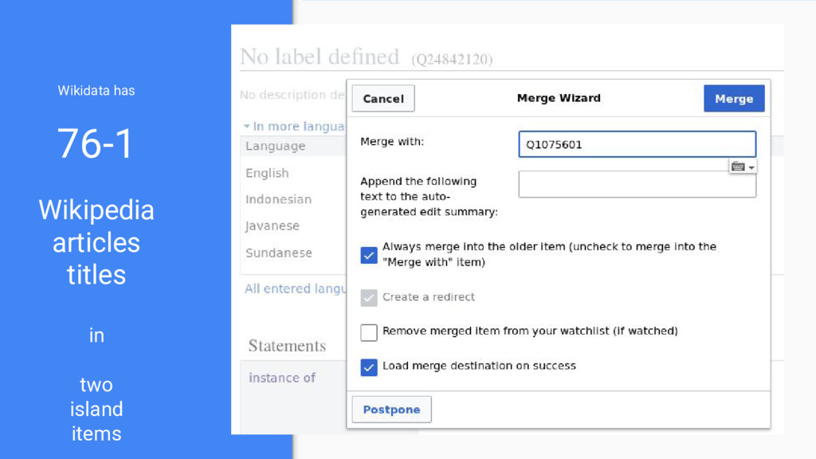
Task: Click the 'Wikidata has' slide text
Action: [x=96, y=91]
